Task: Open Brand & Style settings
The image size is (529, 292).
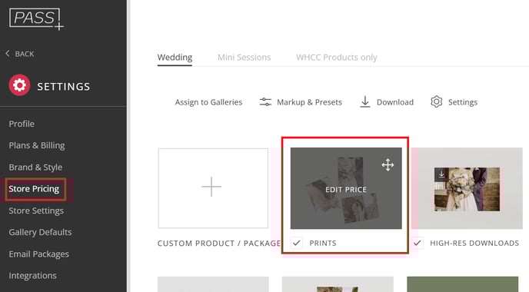Action: tap(35, 168)
